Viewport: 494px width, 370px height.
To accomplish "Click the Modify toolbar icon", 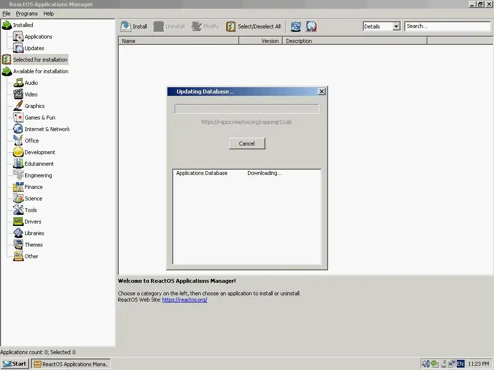I will click(197, 26).
